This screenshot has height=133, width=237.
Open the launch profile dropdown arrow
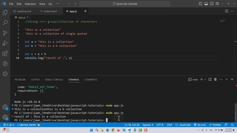point(205,79)
